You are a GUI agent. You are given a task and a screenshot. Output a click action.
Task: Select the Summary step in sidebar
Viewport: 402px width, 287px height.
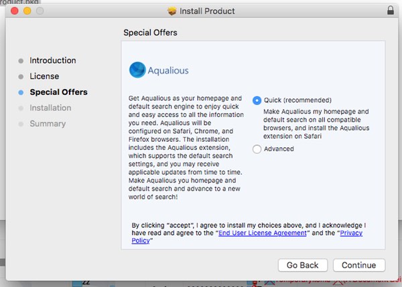(x=48, y=124)
